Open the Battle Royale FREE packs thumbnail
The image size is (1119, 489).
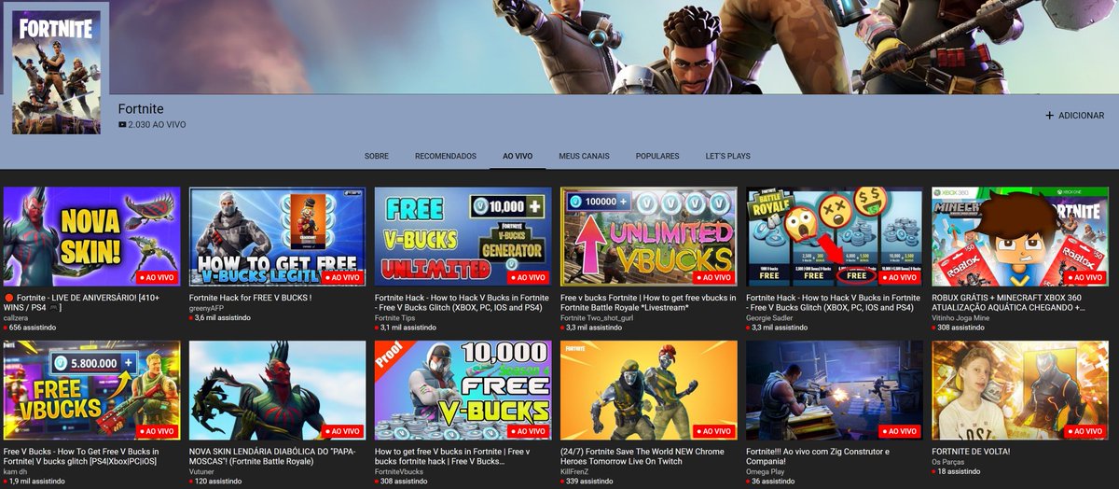coord(835,237)
